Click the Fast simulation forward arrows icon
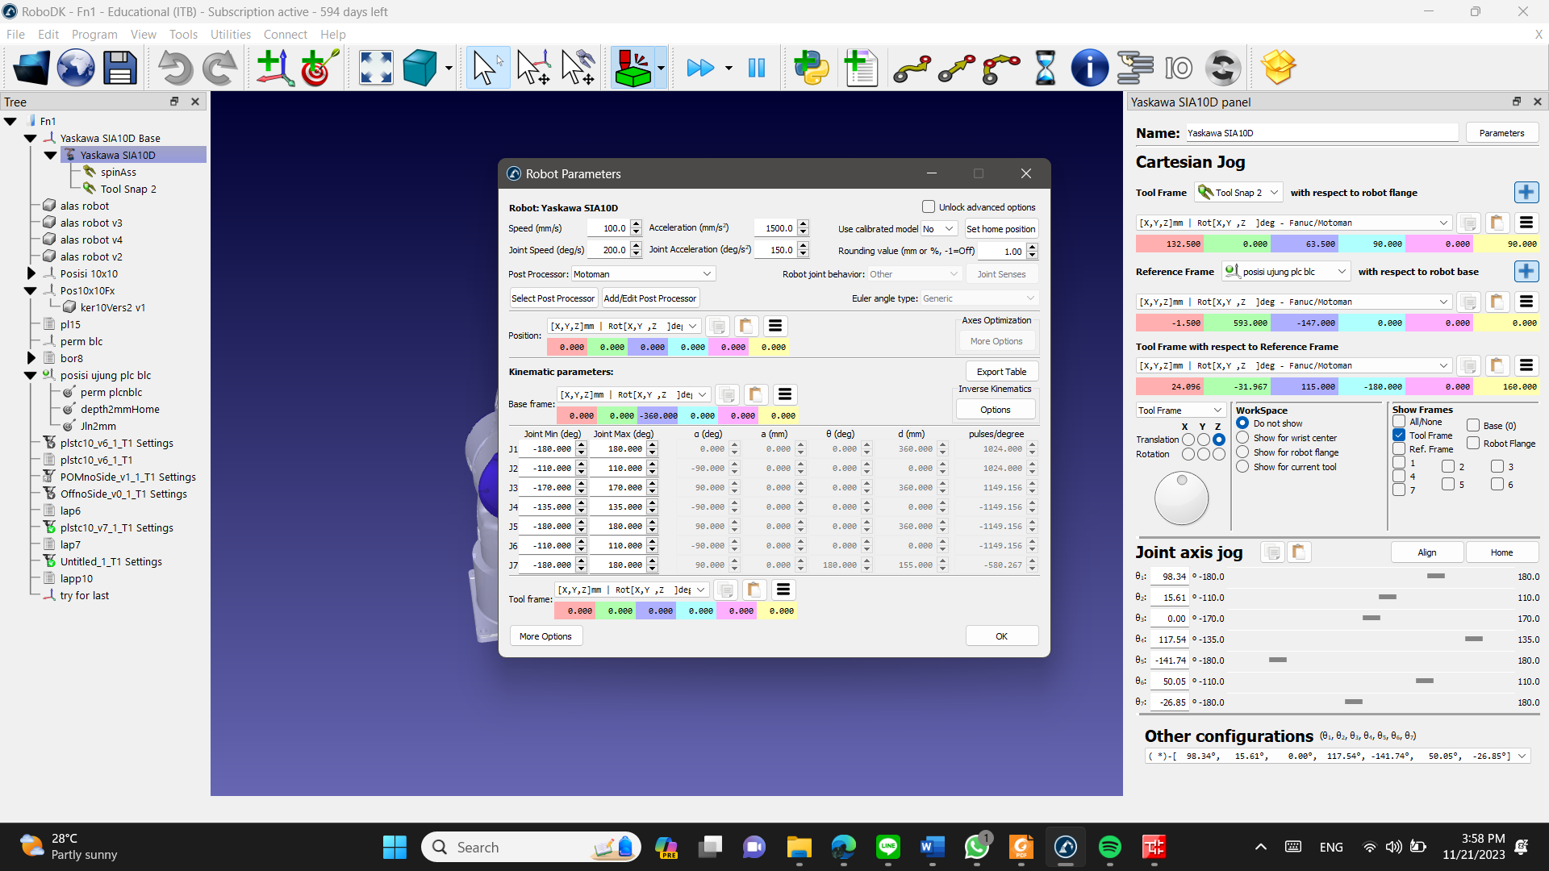Viewport: 1549px width, 871px height. point(699,68)
